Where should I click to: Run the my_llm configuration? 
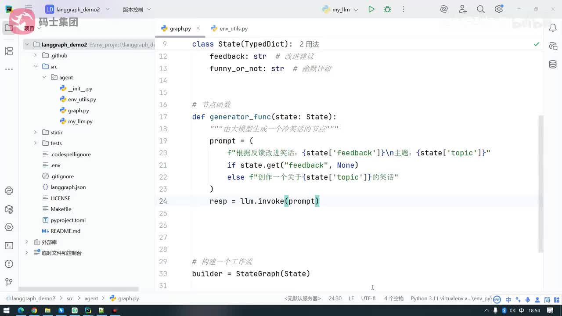tap(371, 9)
